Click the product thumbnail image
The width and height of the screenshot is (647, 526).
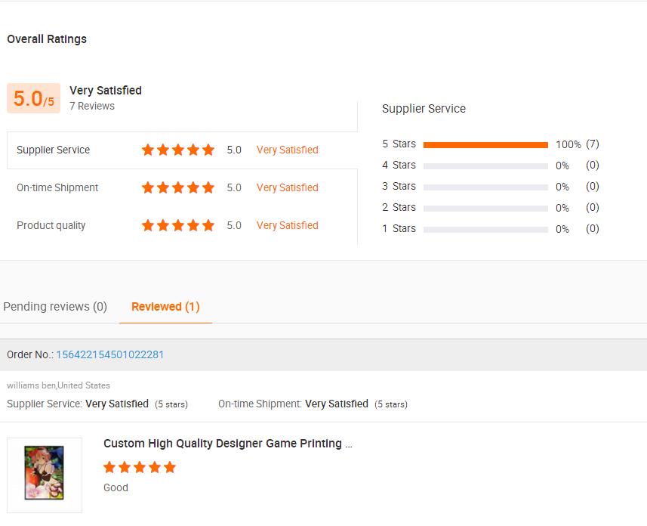[x=44, y=475]
